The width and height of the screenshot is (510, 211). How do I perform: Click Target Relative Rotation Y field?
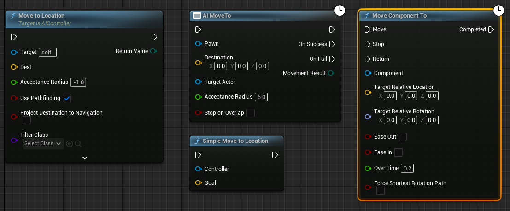click(411, 120)
